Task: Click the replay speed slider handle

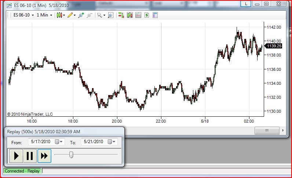Action: coord(71,155)
